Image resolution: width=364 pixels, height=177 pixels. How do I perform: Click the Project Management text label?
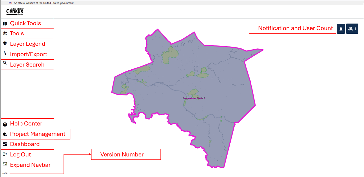tap(38, 134)
